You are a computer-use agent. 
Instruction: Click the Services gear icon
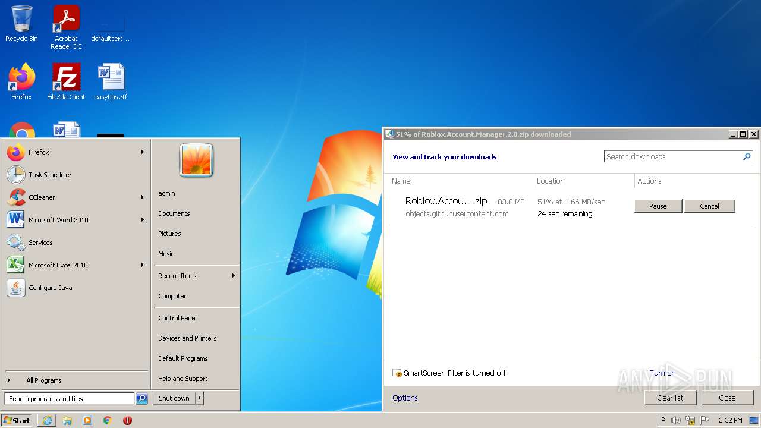(16, 243)
